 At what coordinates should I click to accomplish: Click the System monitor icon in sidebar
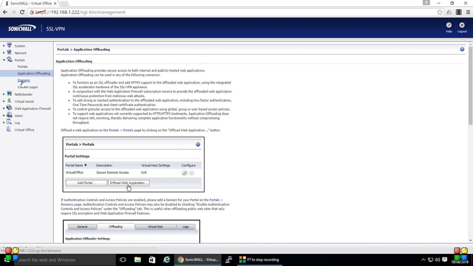(x=9, y=45)
